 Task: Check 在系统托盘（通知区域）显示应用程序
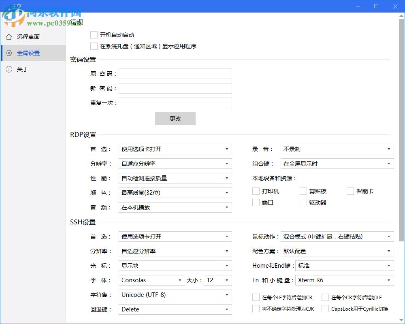[94, 46]
